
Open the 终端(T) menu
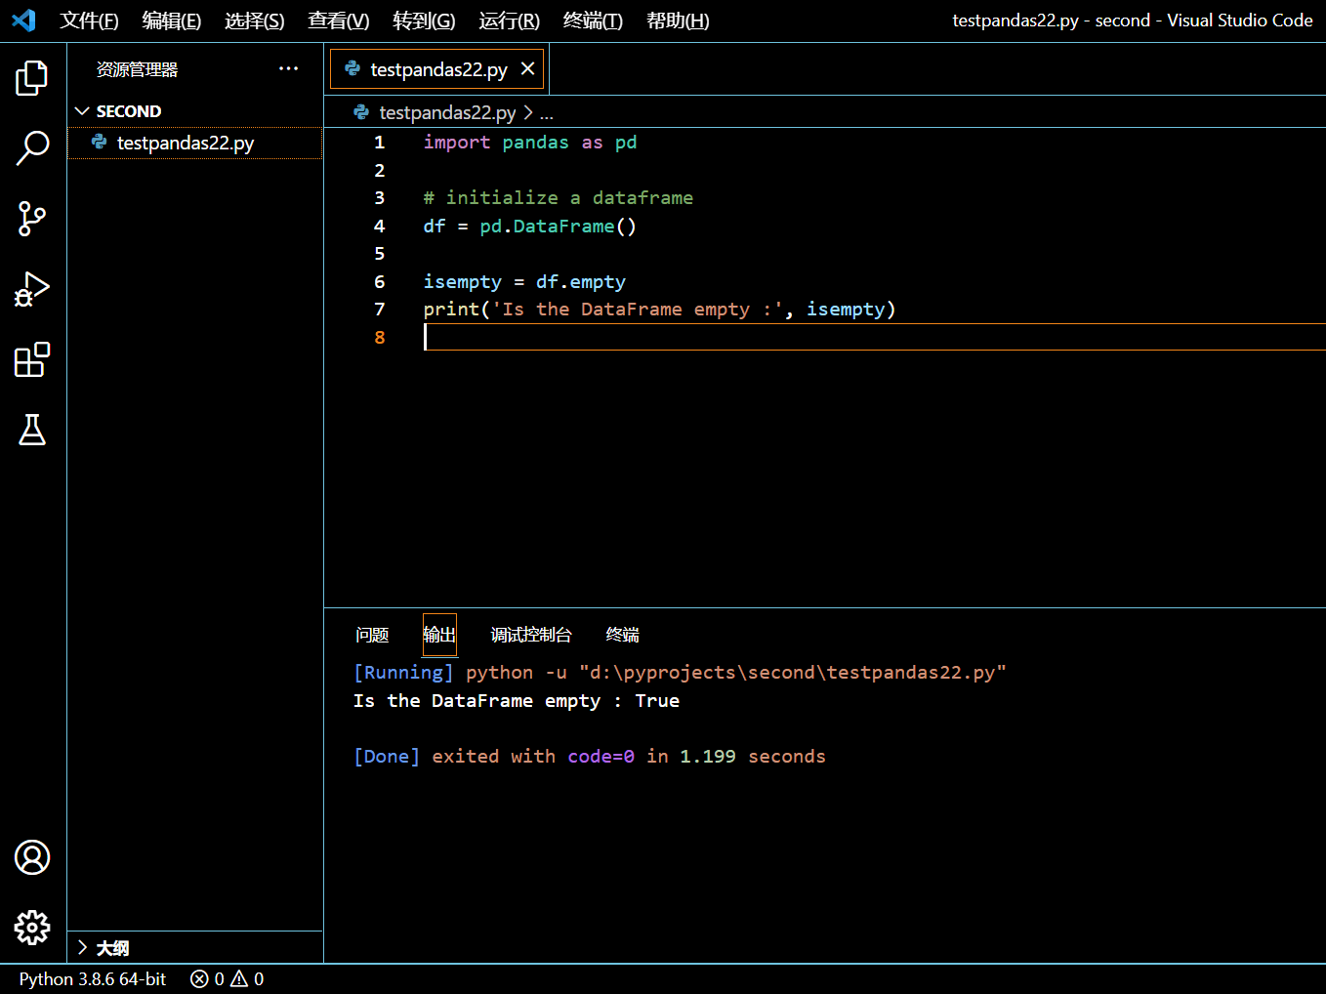coord(593,21)
